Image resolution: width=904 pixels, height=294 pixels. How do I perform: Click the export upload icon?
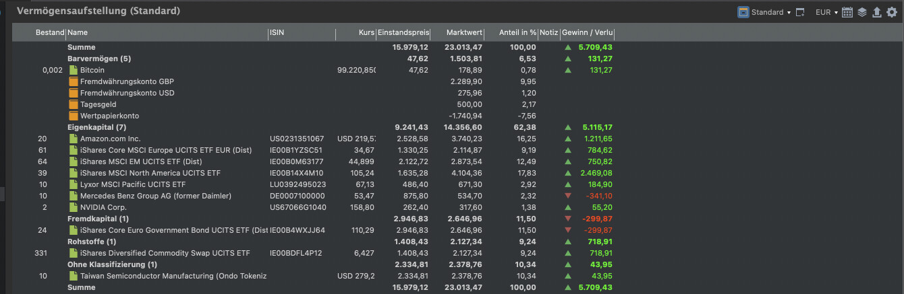[x=876, y=12]
